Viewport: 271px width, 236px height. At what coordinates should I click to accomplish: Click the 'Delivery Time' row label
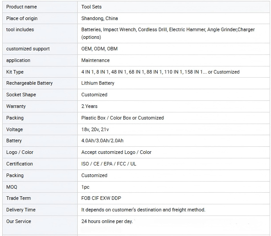coord(21,210)
